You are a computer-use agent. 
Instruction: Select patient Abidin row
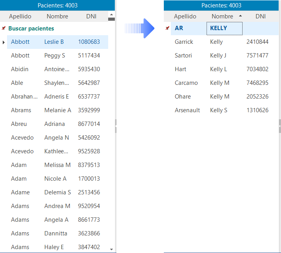coord(58,69)
